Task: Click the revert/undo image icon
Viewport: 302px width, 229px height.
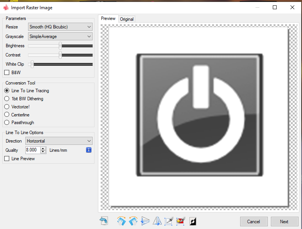Action: [x=104, y=221]
